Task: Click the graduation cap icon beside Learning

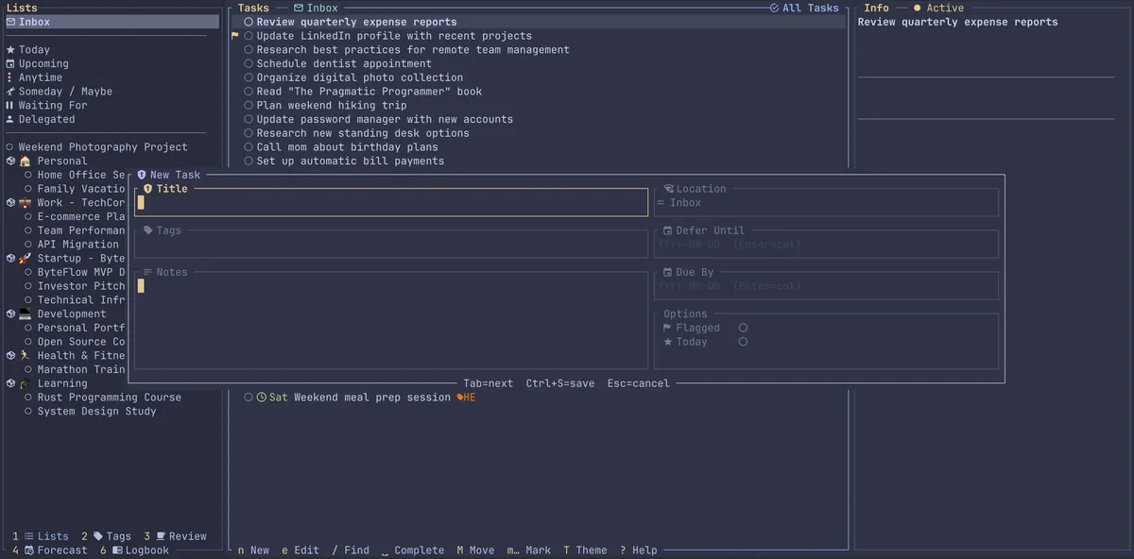Action: pyautogui.click(x=25, y=384)
